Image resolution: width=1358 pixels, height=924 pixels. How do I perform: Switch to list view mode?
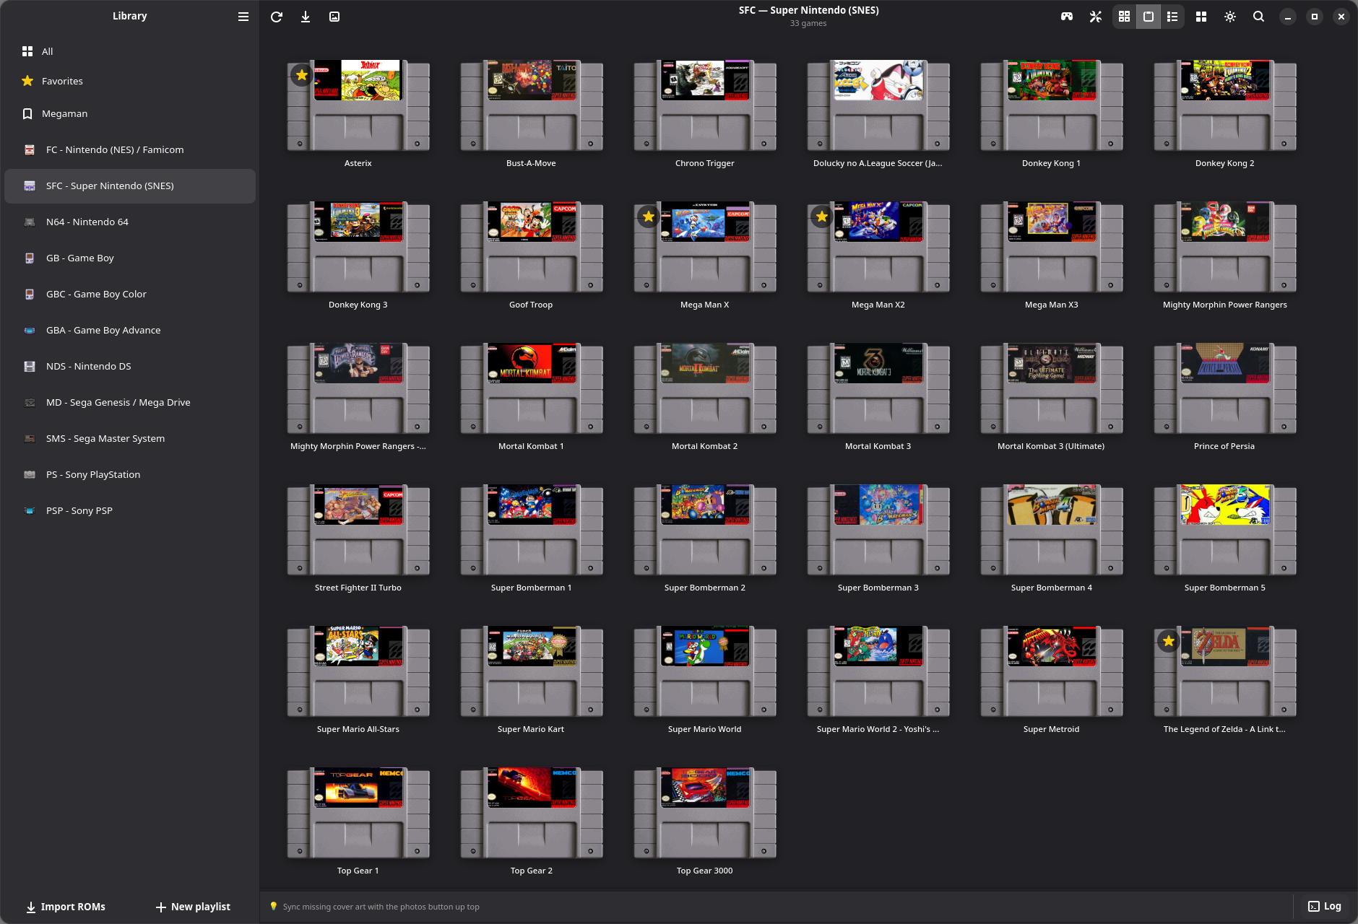1172,17
